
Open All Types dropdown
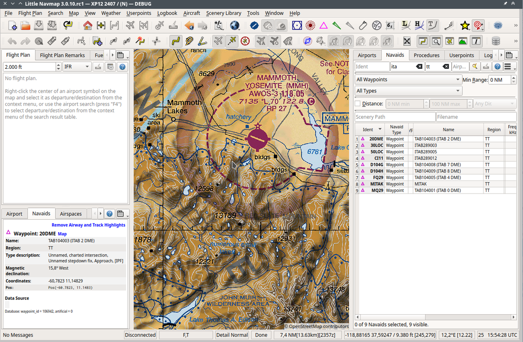408,91
